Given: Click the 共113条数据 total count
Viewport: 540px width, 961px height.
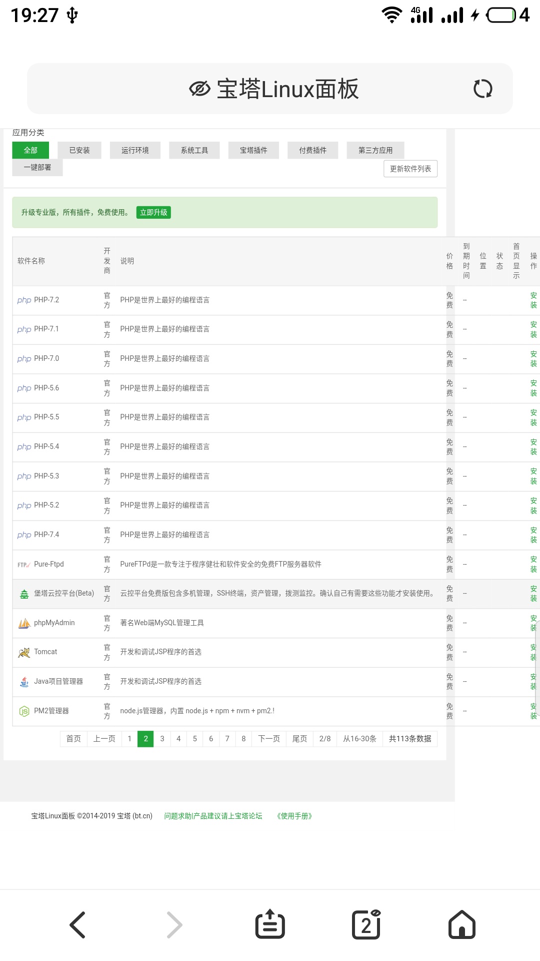Looking at the screenshot, I should [410, 739].
